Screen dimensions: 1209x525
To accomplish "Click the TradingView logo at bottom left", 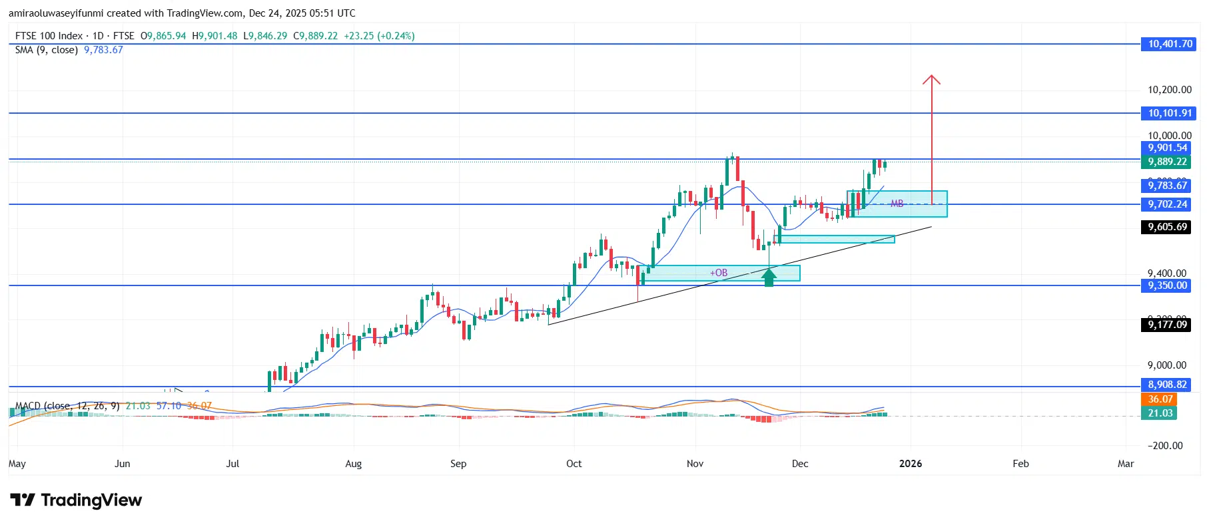I will coord(76,500).
